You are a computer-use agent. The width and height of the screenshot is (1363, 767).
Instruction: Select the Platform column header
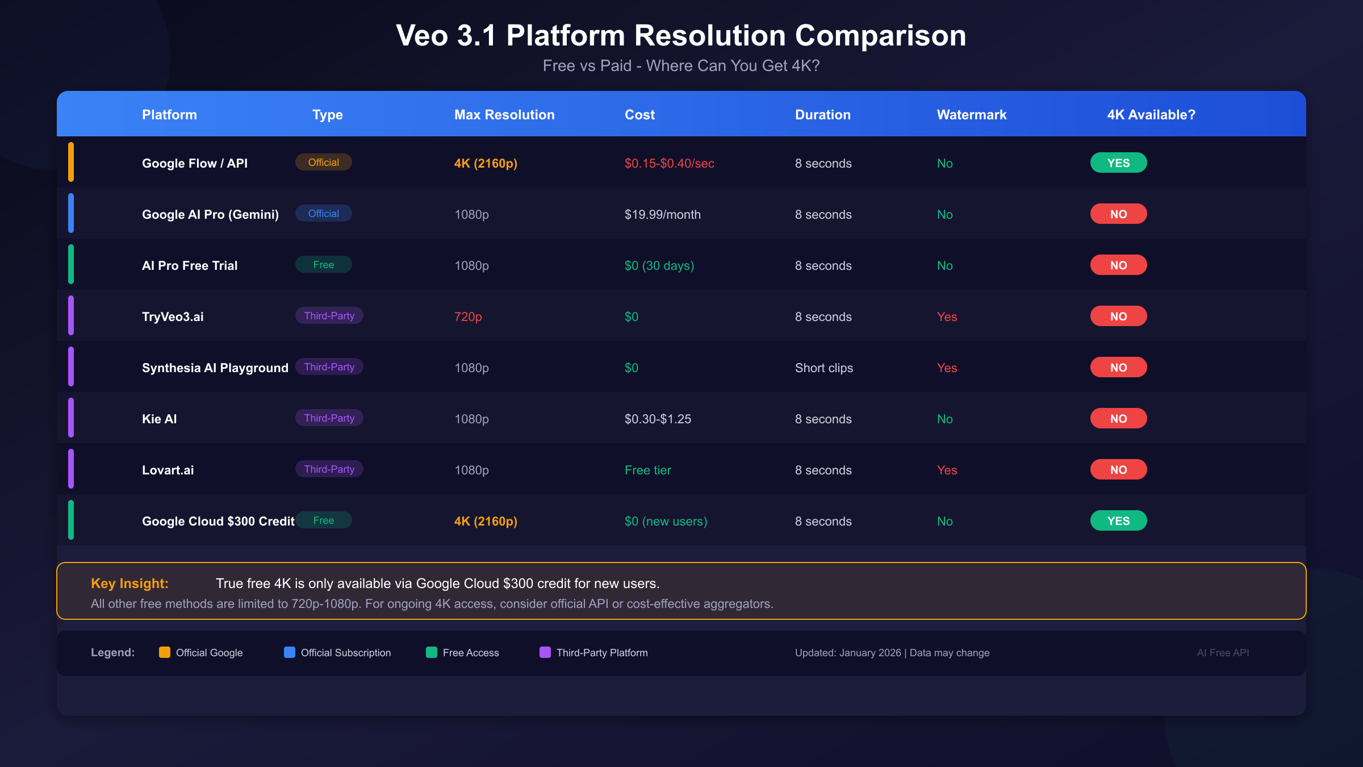169,114
